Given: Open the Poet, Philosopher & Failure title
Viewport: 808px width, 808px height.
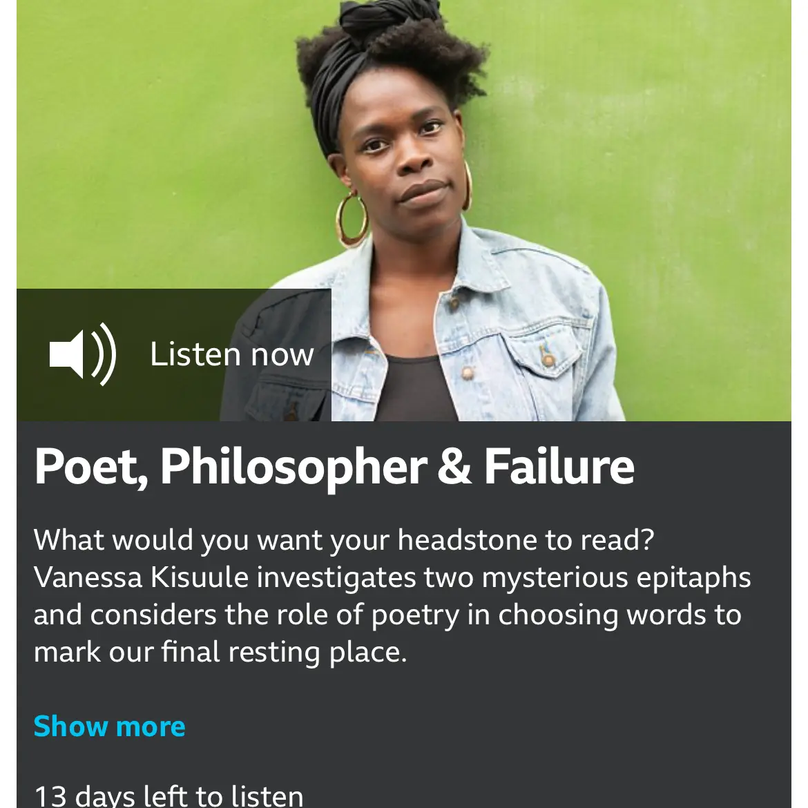Looking at the screenshot, I should pos(334,467).
